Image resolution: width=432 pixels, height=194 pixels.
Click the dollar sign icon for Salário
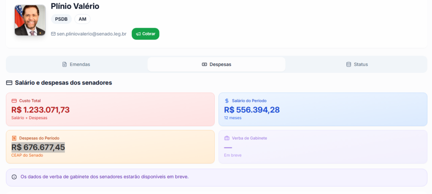click(x=227, y=101)
